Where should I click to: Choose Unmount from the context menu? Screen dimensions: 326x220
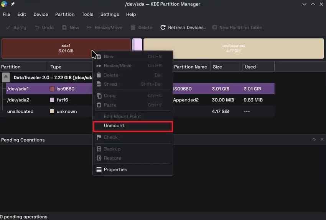[x=133, y=126]
